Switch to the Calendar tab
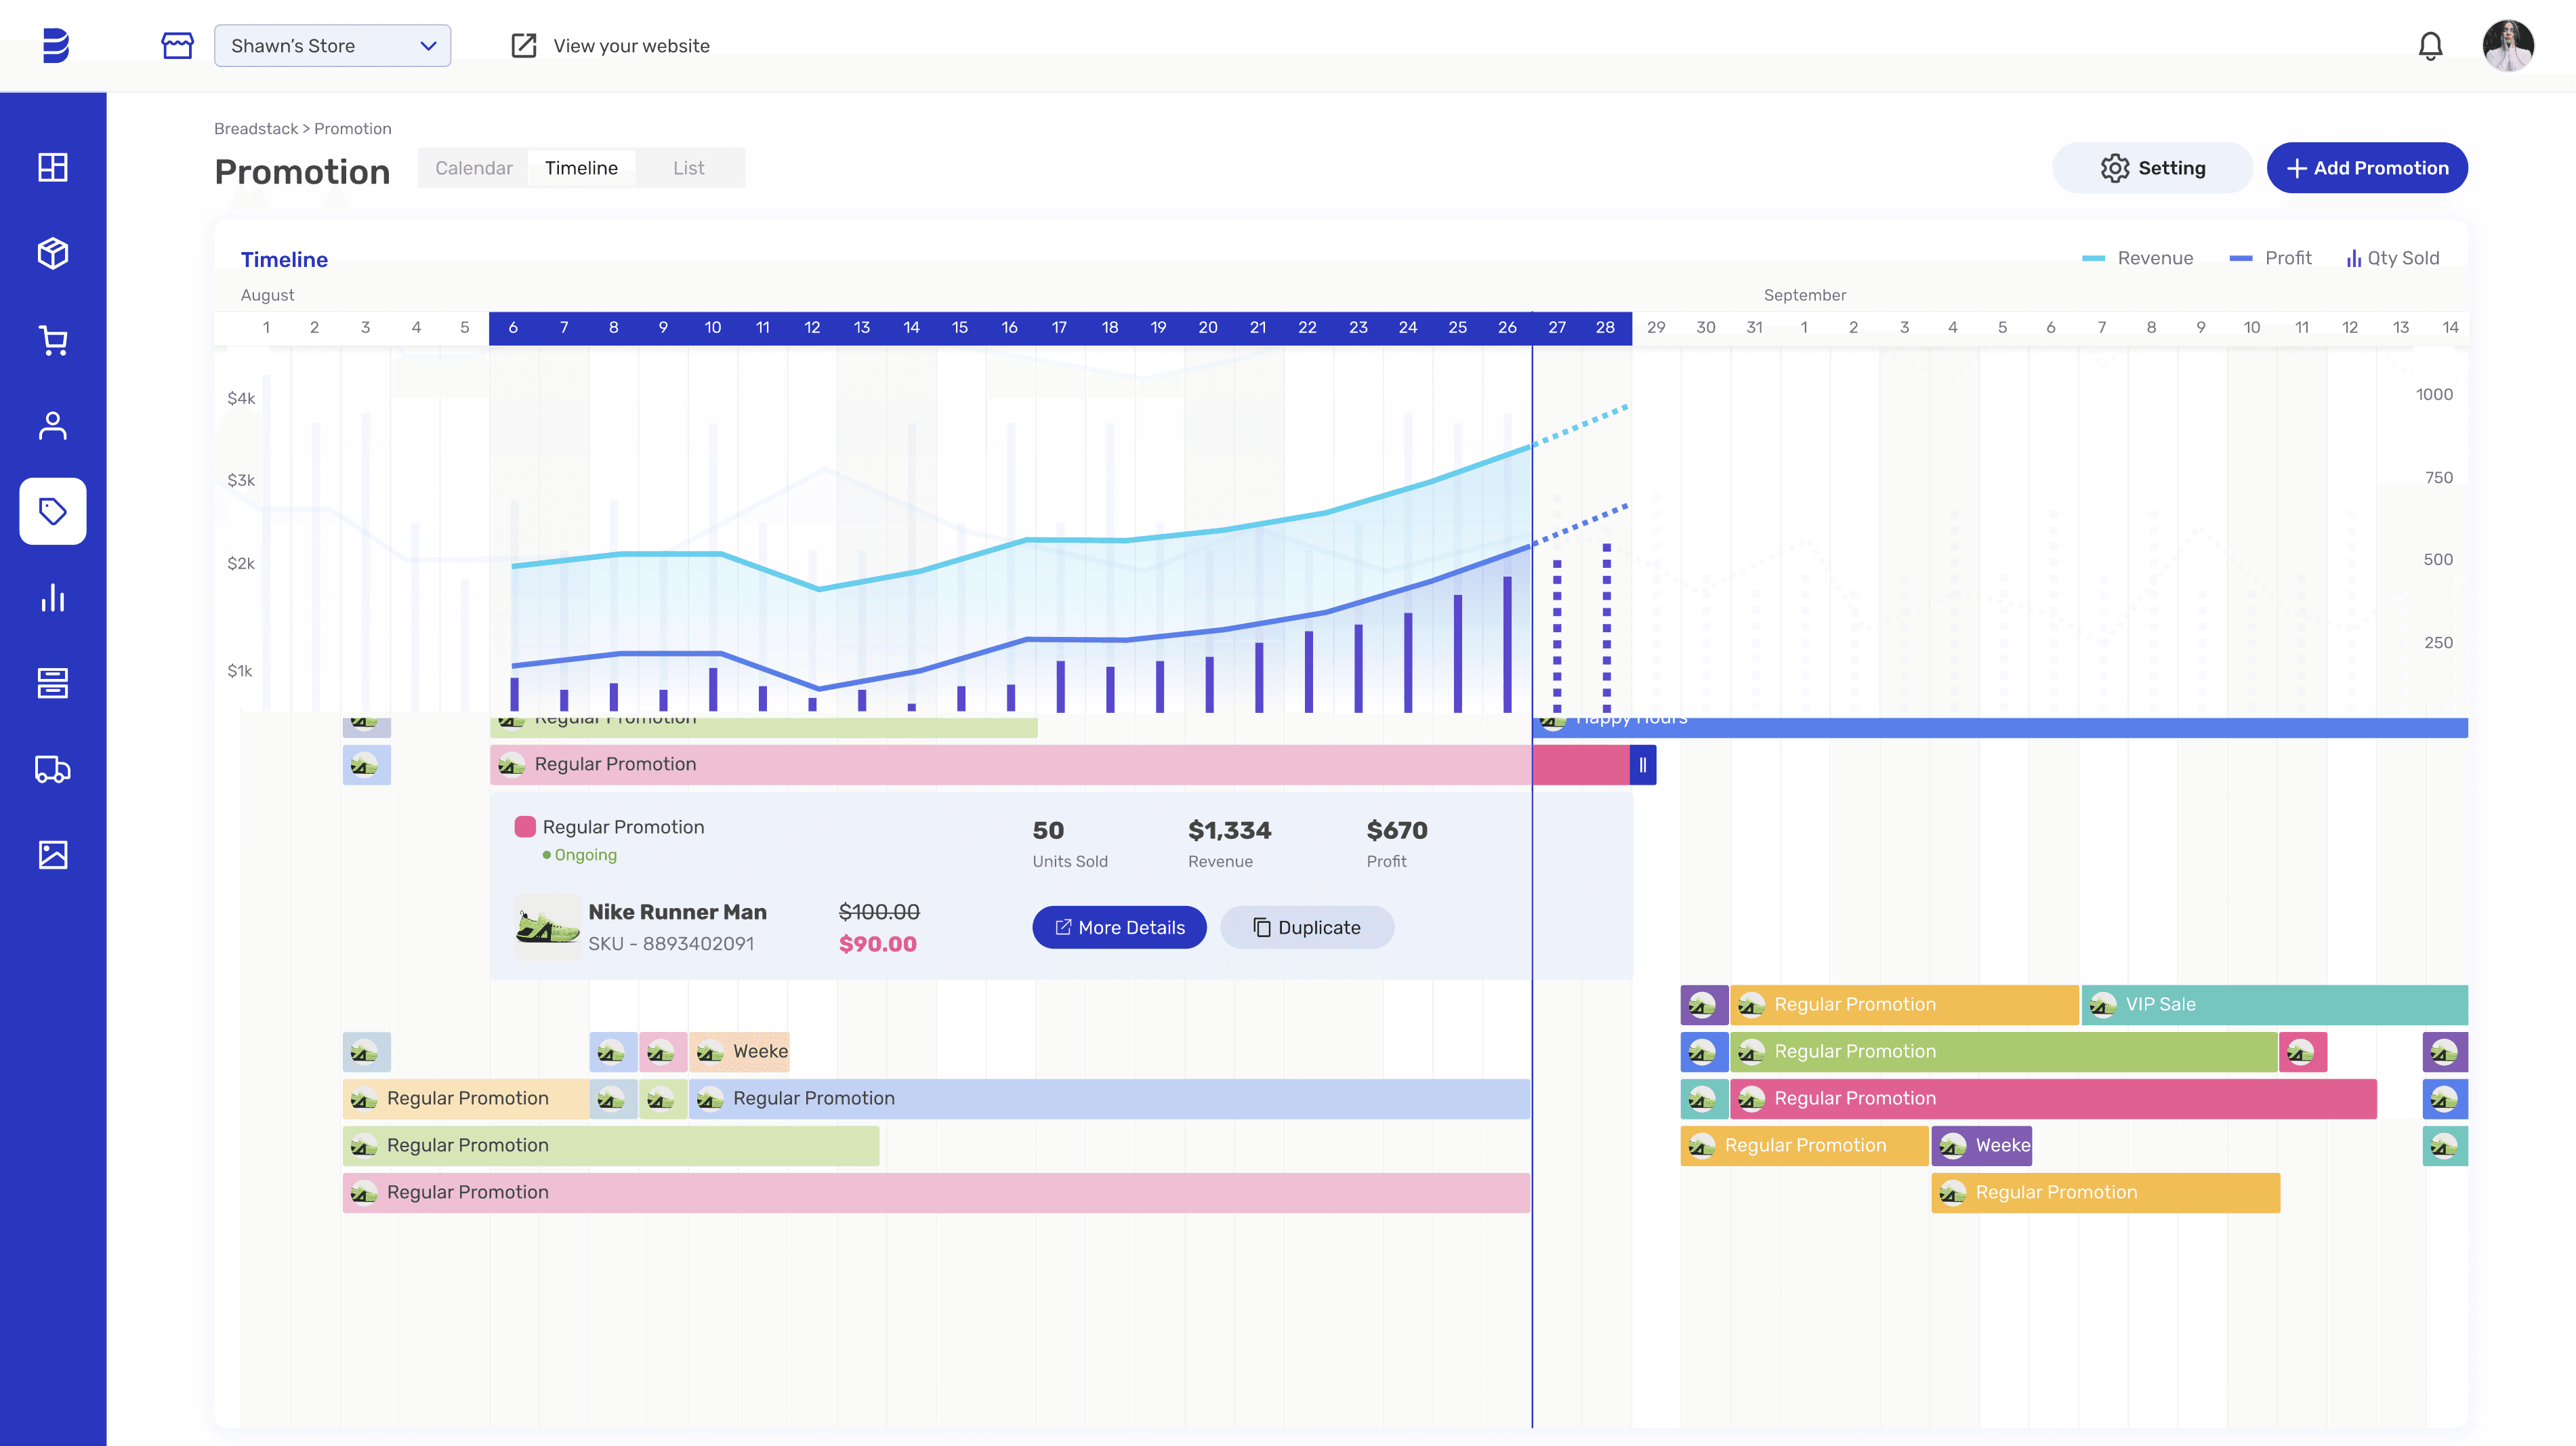This screenshot has width=2576, height=1446. coord(473,168)
